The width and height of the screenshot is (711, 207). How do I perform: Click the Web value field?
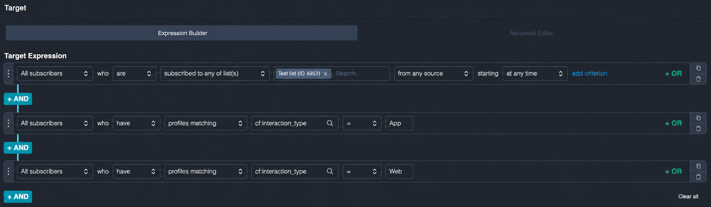(399, 172)
